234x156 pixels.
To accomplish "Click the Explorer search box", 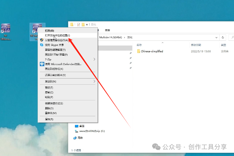I will 232,37.
